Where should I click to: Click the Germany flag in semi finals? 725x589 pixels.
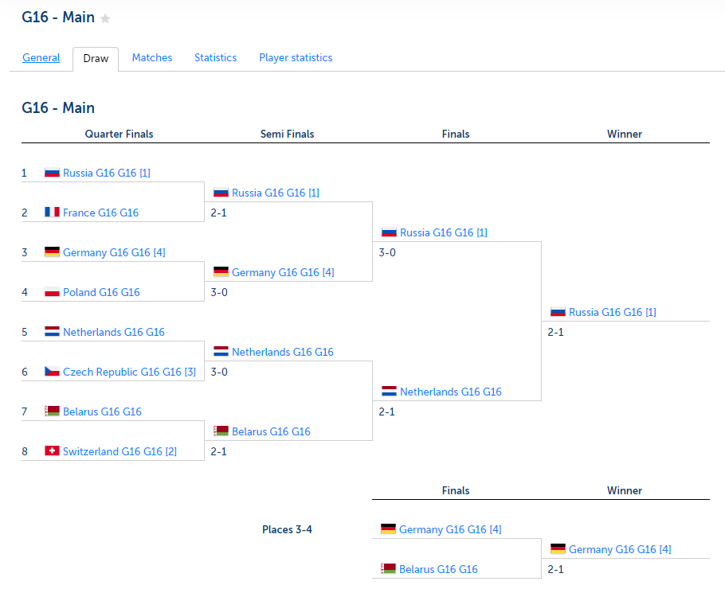(221, 272)
